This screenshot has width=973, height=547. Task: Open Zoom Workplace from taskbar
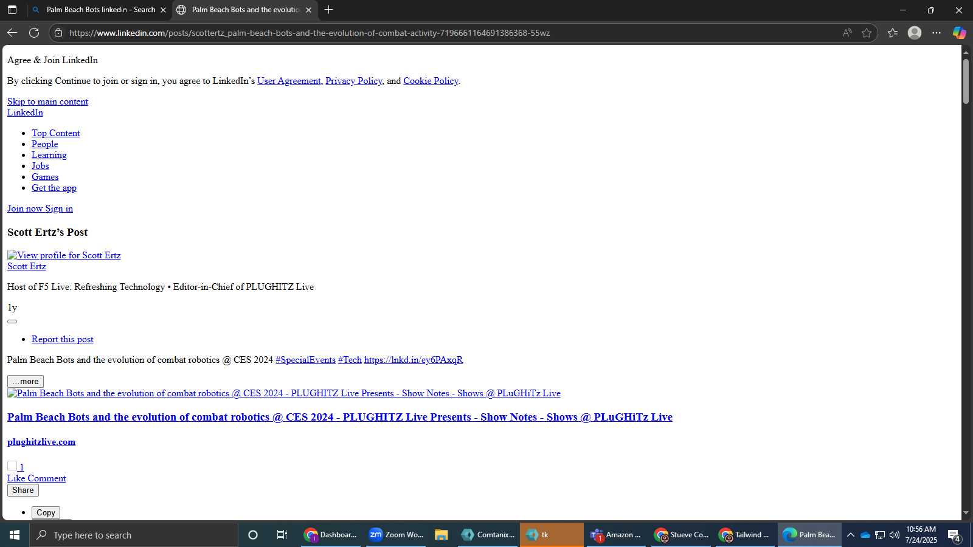396,535
